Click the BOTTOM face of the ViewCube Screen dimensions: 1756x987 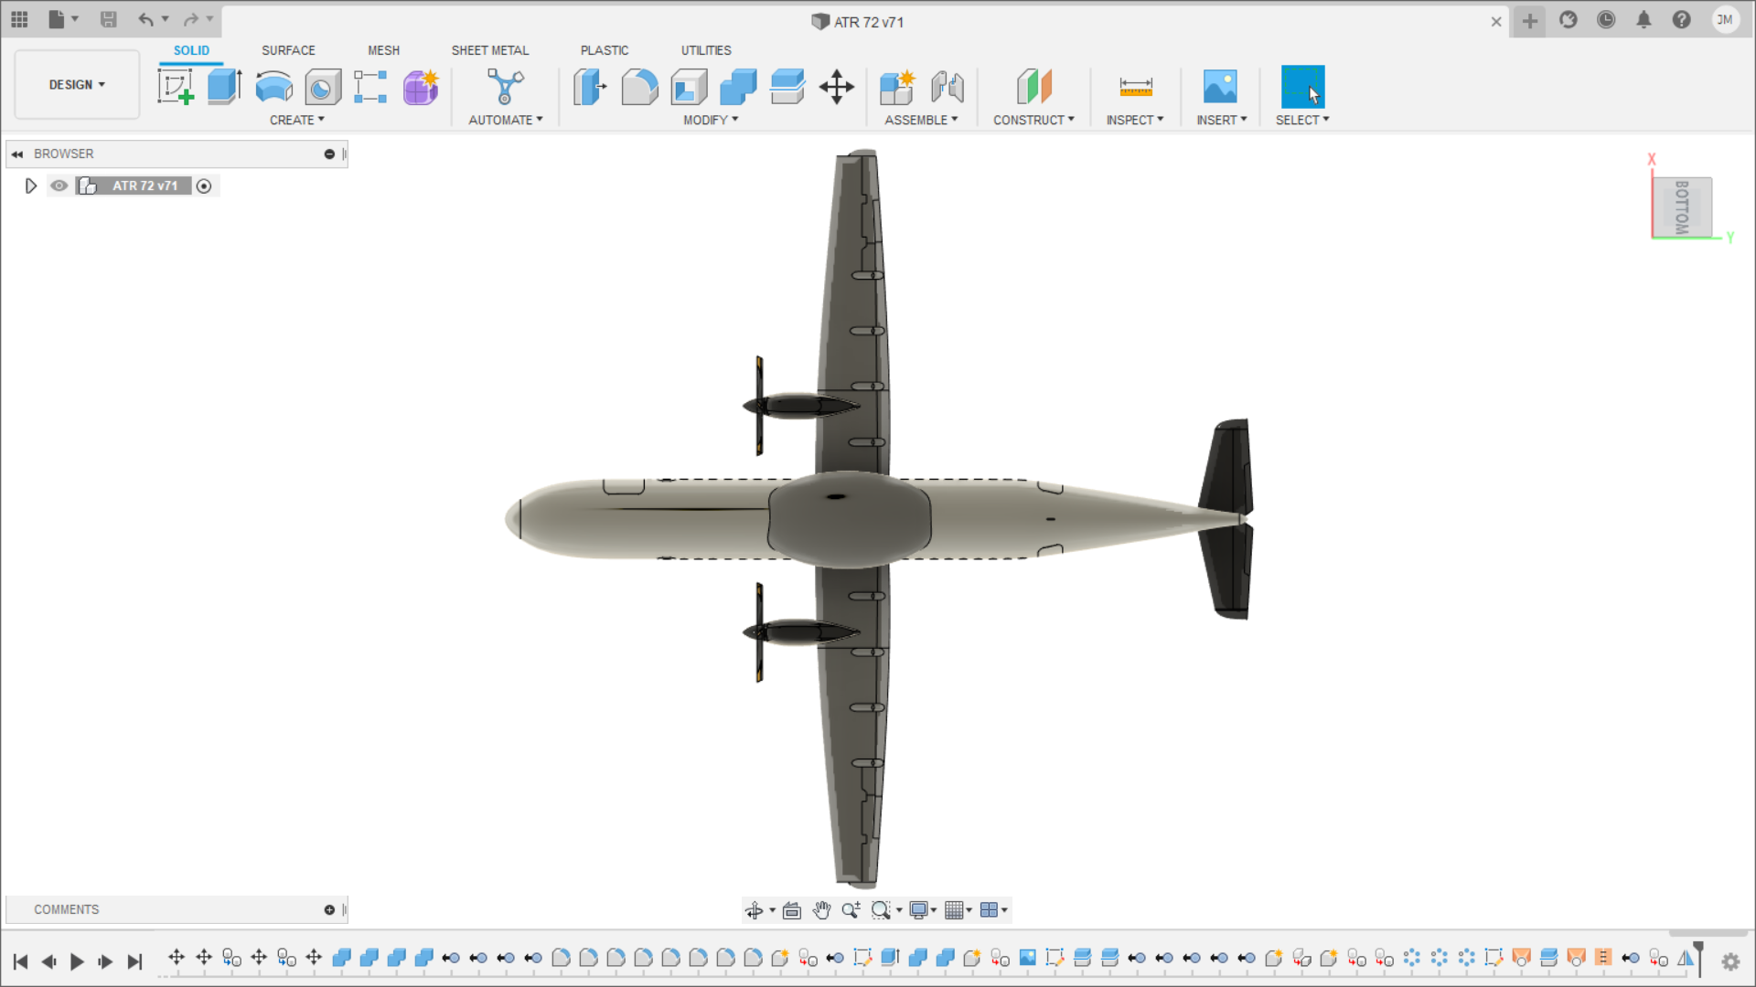[x=1682, y=207]
